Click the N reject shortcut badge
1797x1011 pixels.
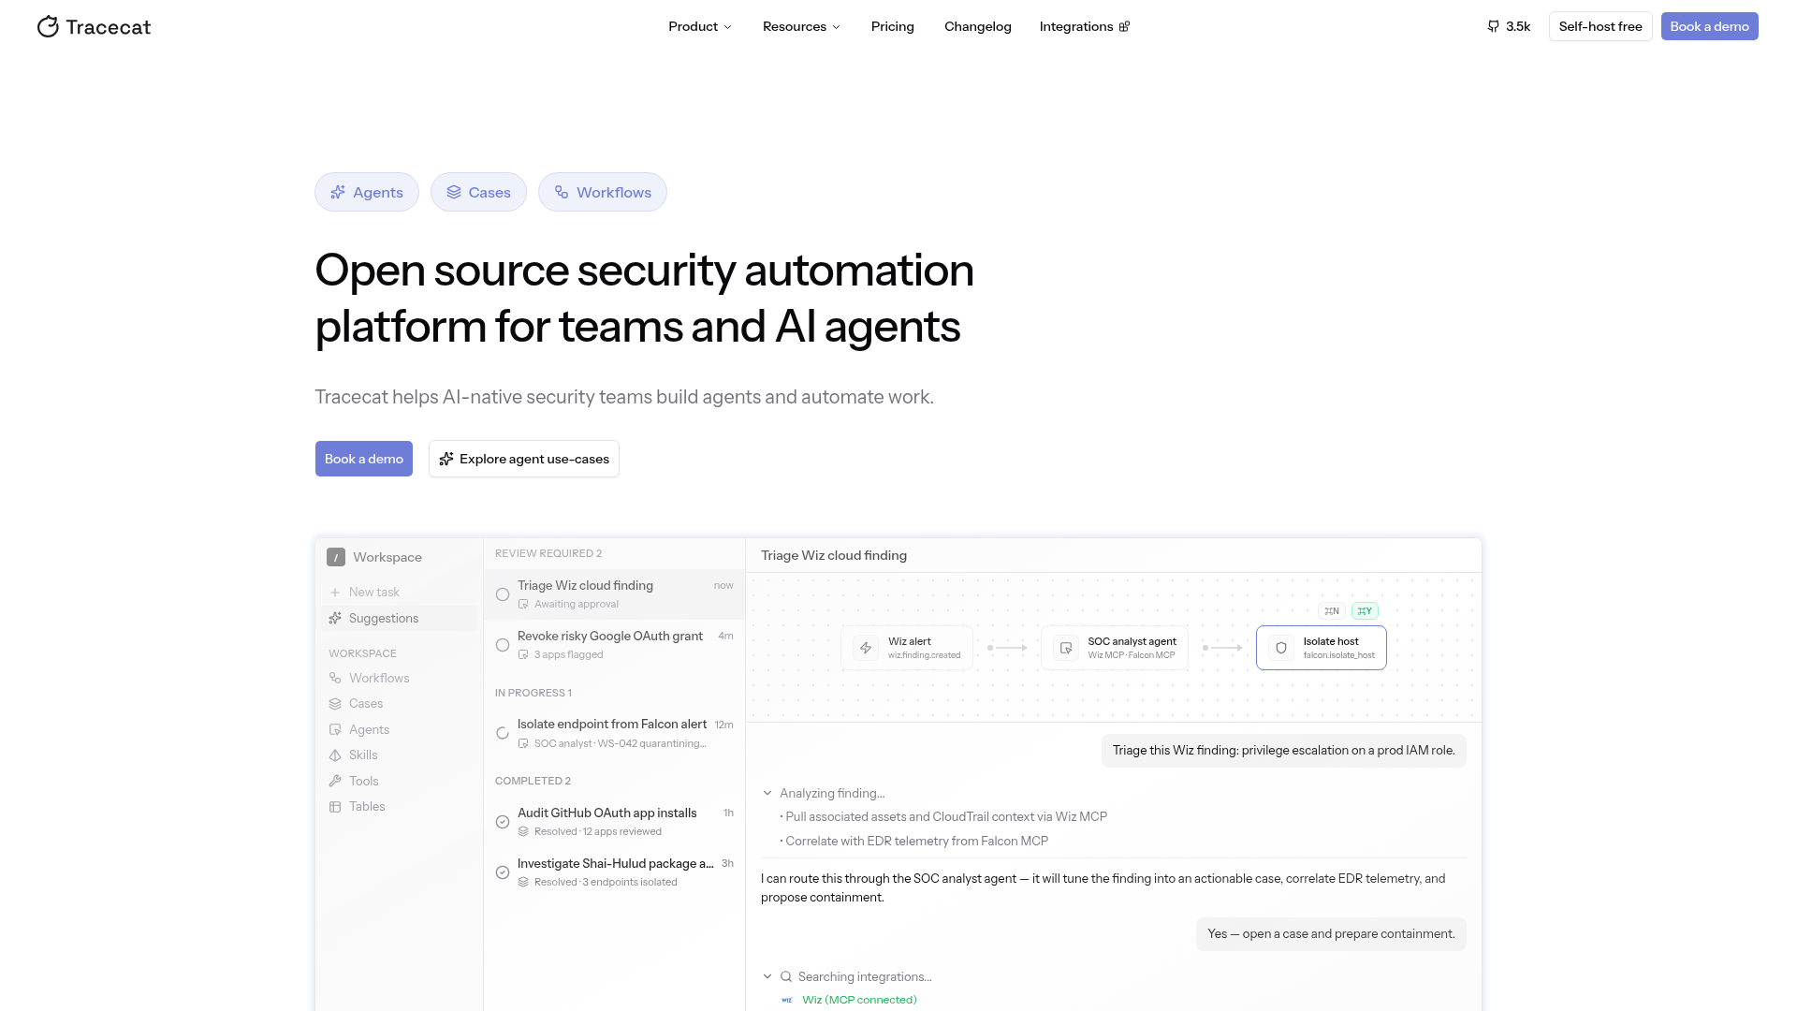pos(1332,611)
